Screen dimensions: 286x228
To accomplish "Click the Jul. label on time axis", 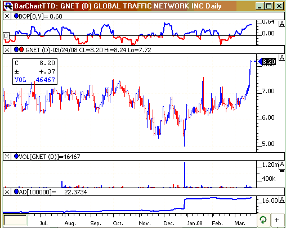I will [x=43, y=223].
